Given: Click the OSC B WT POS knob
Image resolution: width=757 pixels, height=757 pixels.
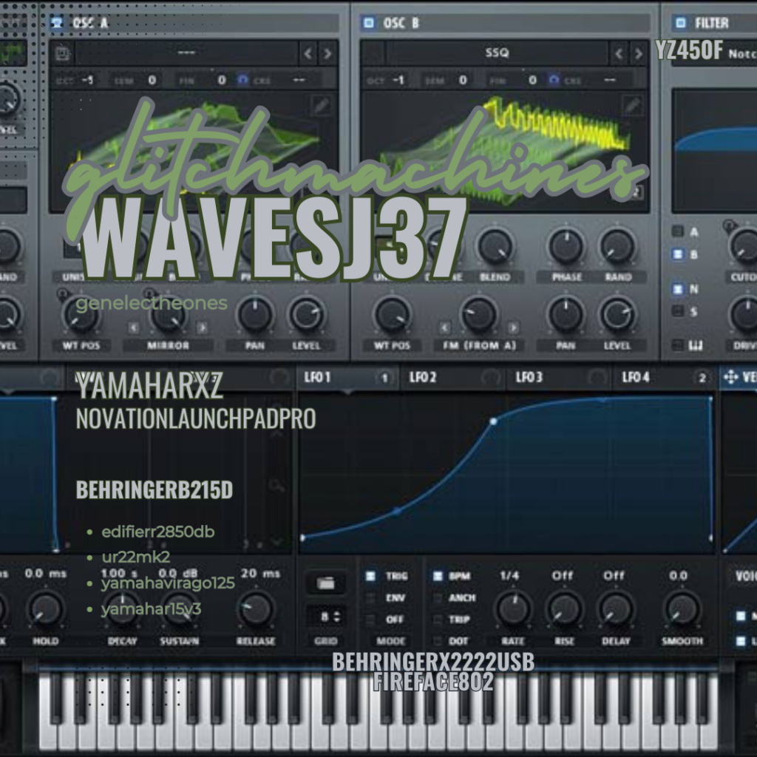Looking at the screenshot, I should pyautogui.click(x=392, y=314).
